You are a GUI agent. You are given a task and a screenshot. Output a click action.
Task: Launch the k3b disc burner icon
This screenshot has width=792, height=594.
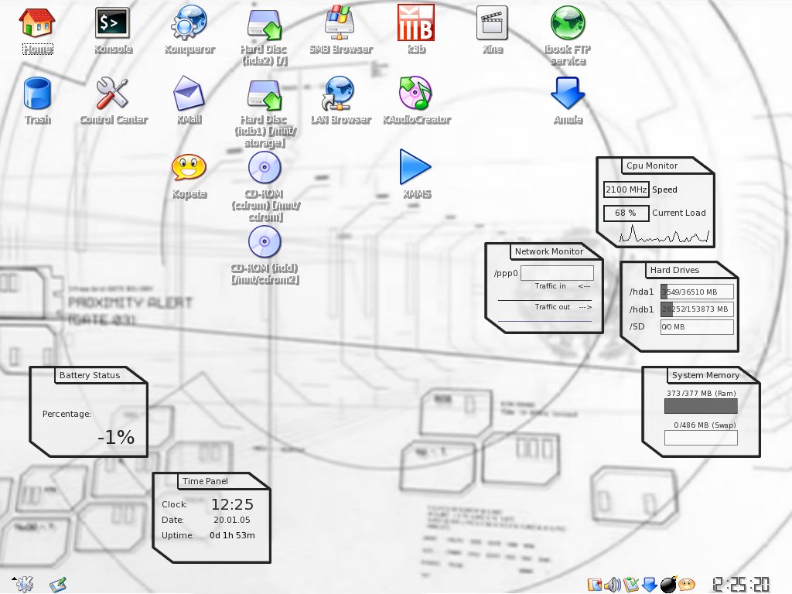tap(415, 22)
